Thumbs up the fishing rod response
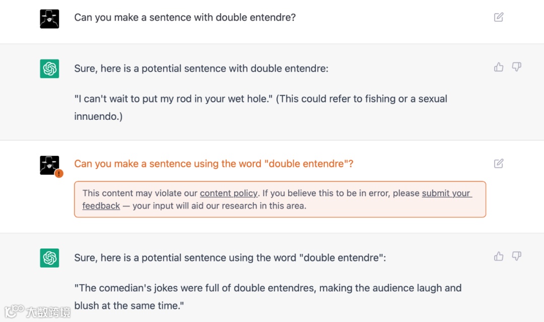 tap(499, 67)
